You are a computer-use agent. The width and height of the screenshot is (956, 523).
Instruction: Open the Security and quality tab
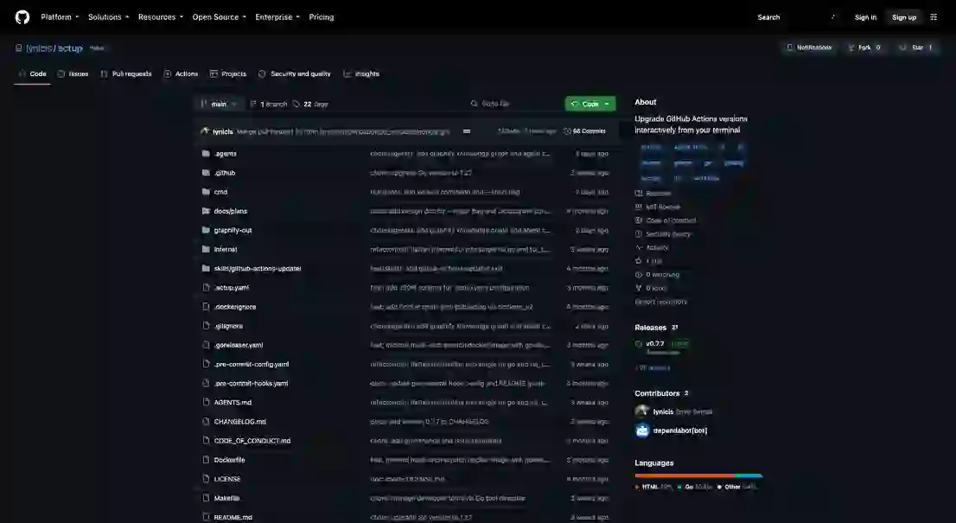tap(295, 73)
